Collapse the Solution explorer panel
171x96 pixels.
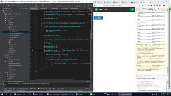[28, 8]
